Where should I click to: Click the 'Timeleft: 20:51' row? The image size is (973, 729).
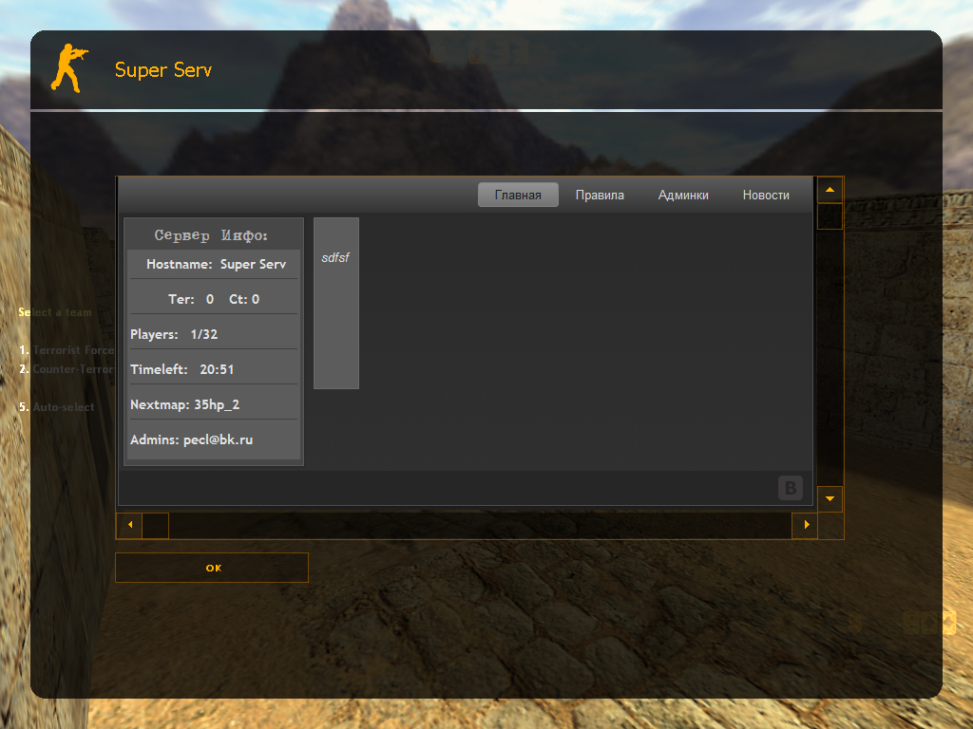pos(214,369)
